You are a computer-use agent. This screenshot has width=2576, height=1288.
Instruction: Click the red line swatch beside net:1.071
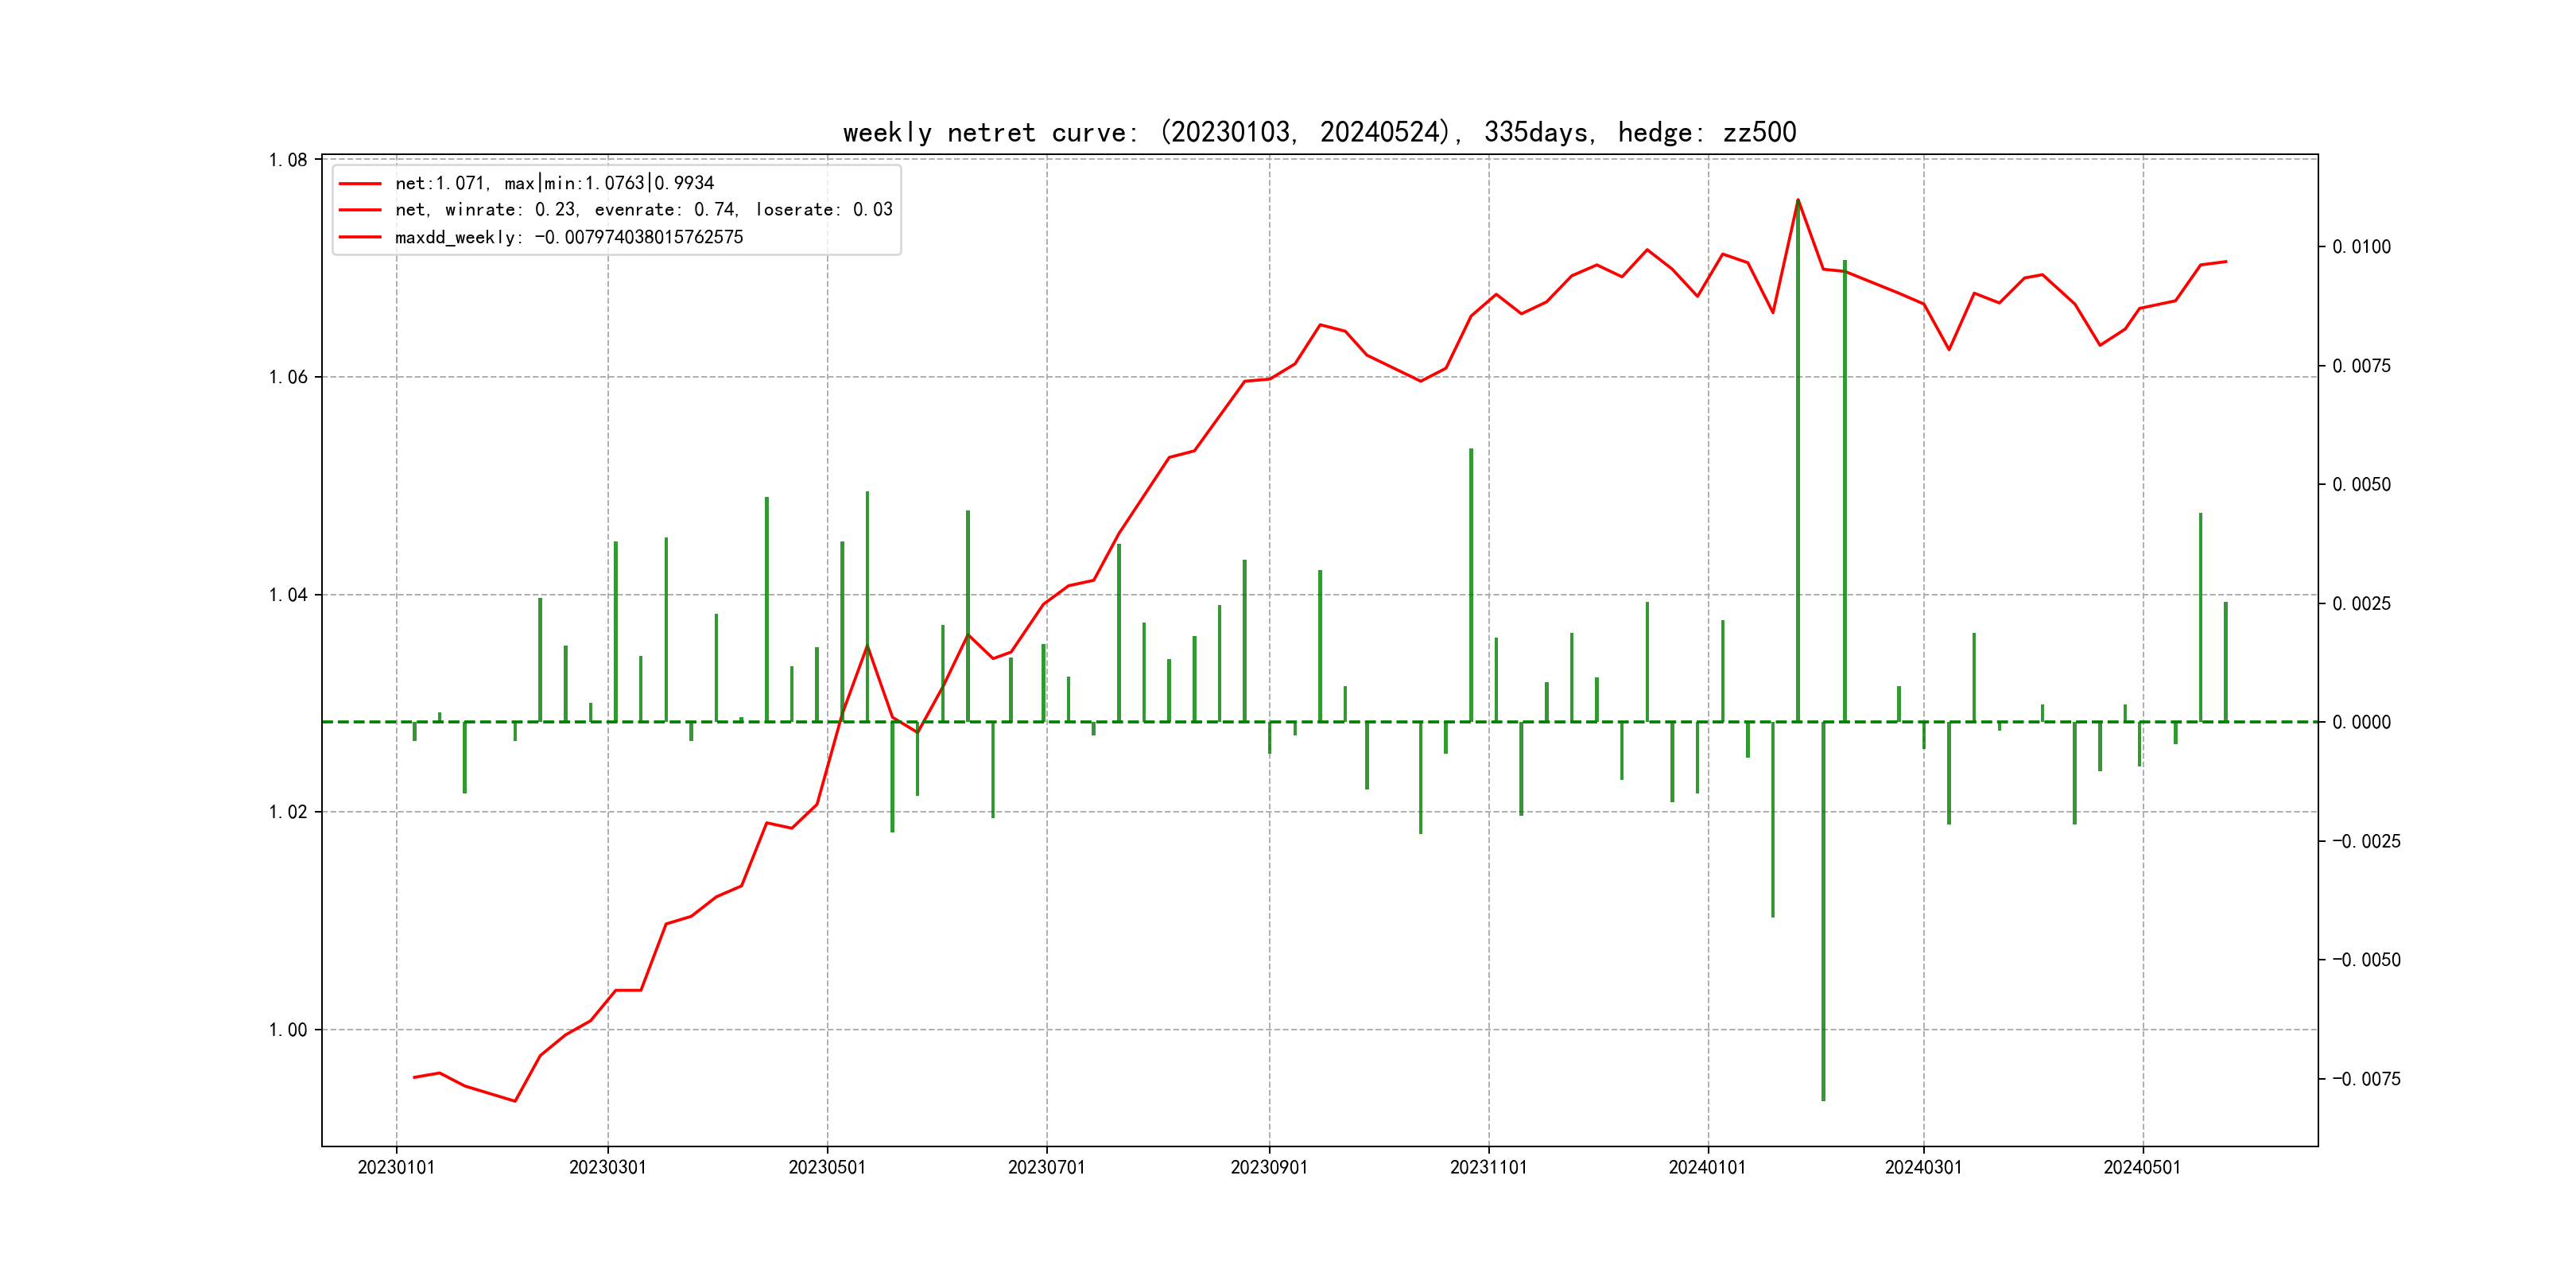click(x=360, y=183)
